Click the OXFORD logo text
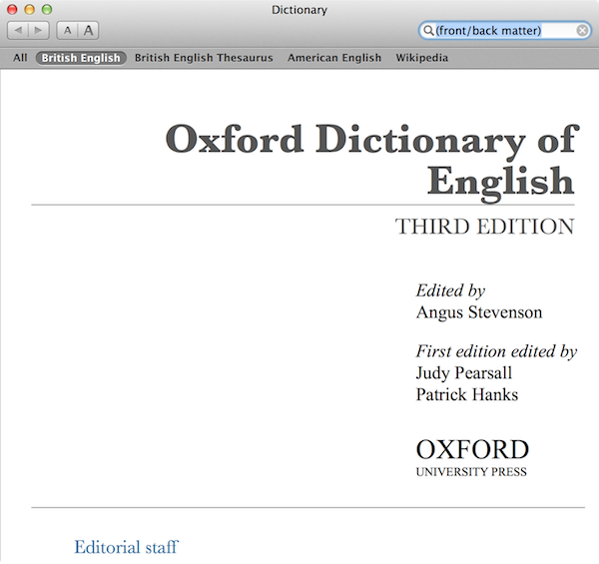Image resolution: width=599 pixels, height=564 pixels. [472, 449]
